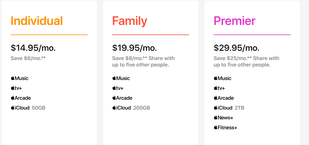Select the Individual plan heading
The image size is (309, 145).
pos(37,21)
